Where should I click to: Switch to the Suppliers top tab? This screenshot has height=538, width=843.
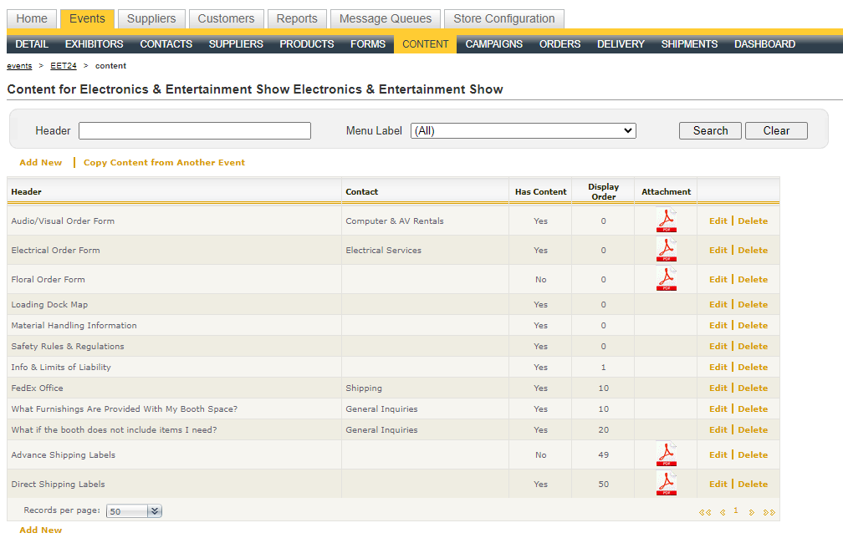coord(151,18)
